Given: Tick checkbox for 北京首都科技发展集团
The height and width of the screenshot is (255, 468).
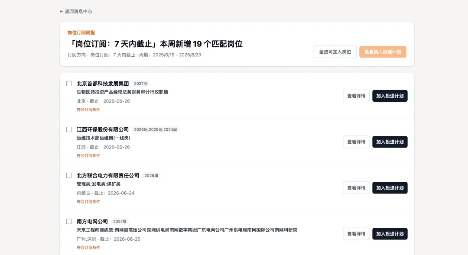Looking at the screenshot, I should point(69,84).
